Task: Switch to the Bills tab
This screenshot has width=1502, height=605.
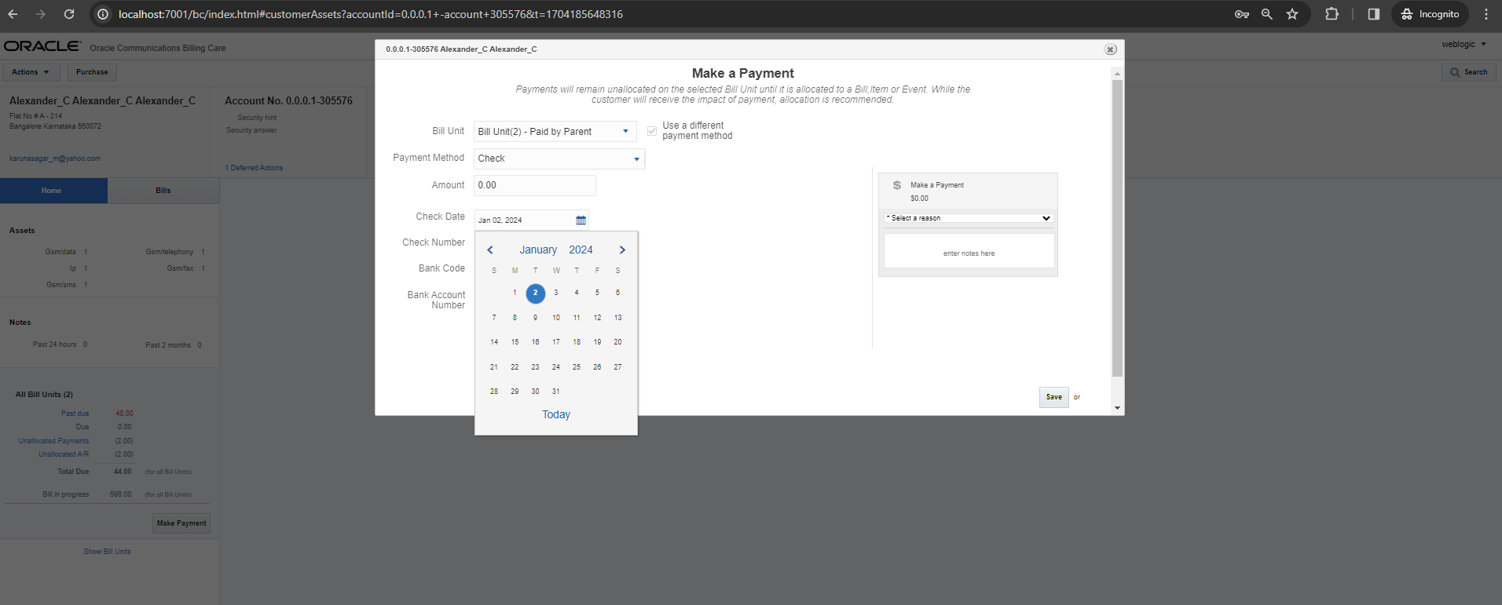Action: click(163, 191)
